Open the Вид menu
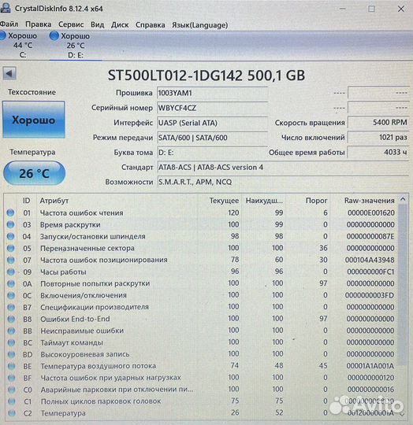This screenshot has width=413, height=425. click(x=97, y=24)
